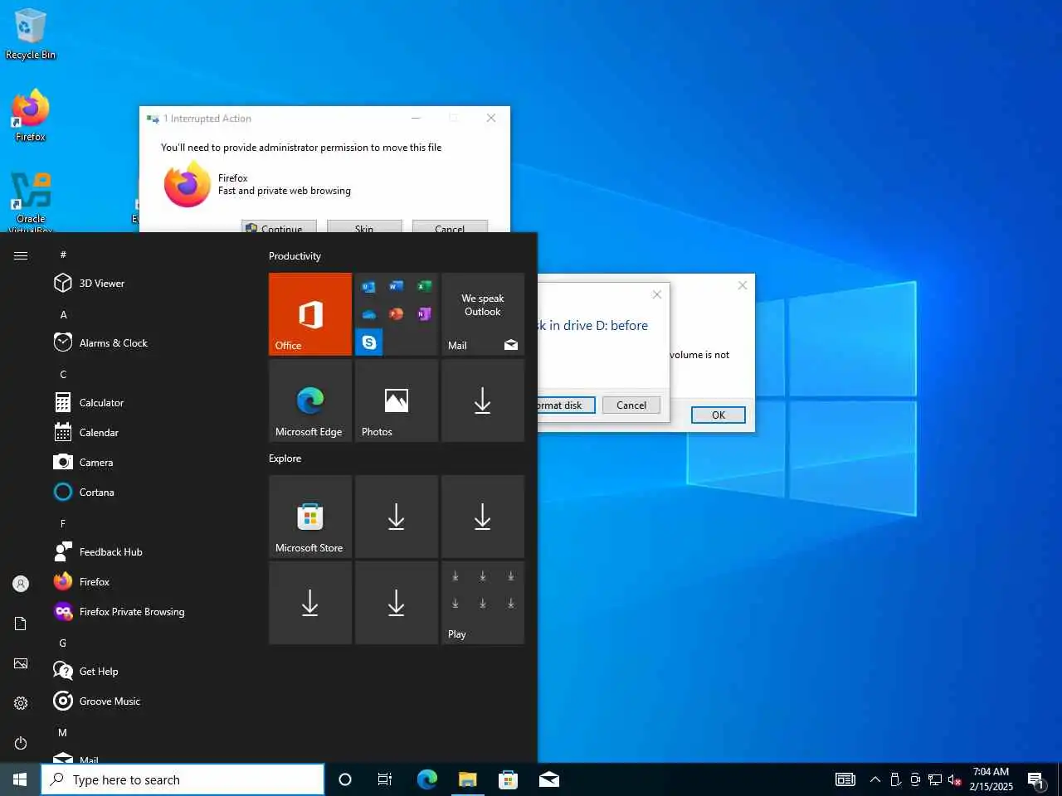Launch Edge from the taskbar
1062x796 pixels.
[x=426, y=779]
